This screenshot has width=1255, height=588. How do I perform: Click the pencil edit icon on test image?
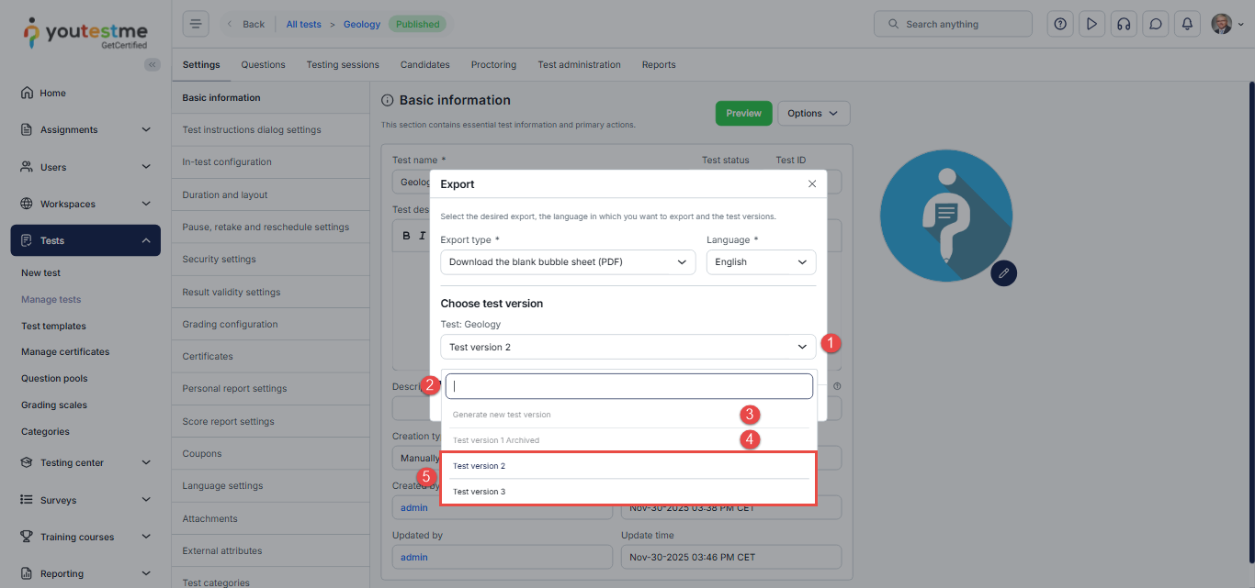coord(1004,272)
